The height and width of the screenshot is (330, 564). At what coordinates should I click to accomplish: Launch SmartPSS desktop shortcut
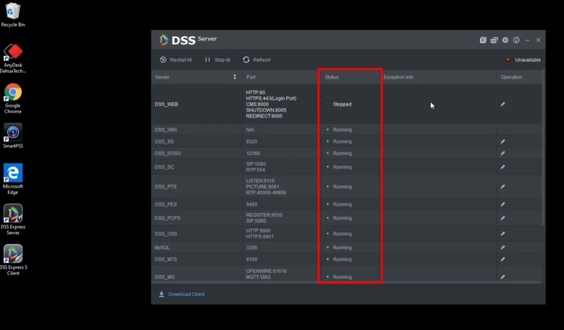[x=13, y=136]
